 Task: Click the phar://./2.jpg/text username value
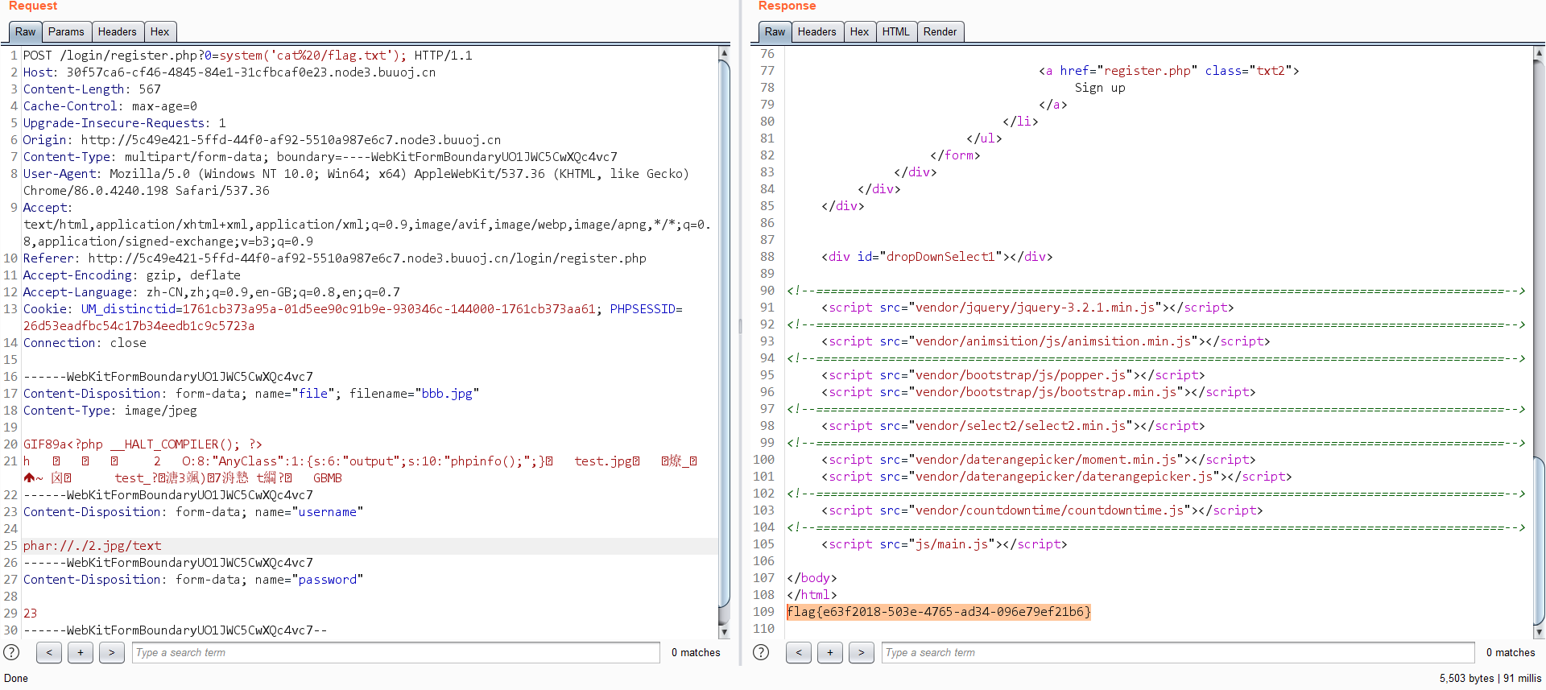pos(92,546)
